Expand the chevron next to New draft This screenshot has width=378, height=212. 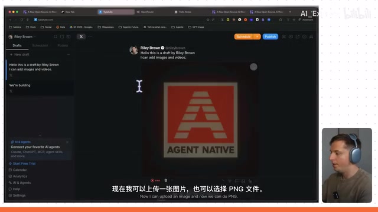pos(69,55)
